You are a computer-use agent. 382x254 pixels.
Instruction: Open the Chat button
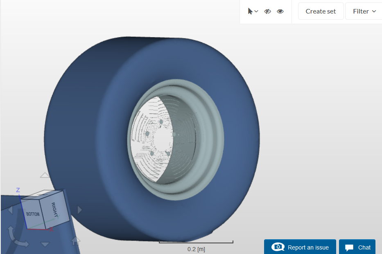pos(357,247)
